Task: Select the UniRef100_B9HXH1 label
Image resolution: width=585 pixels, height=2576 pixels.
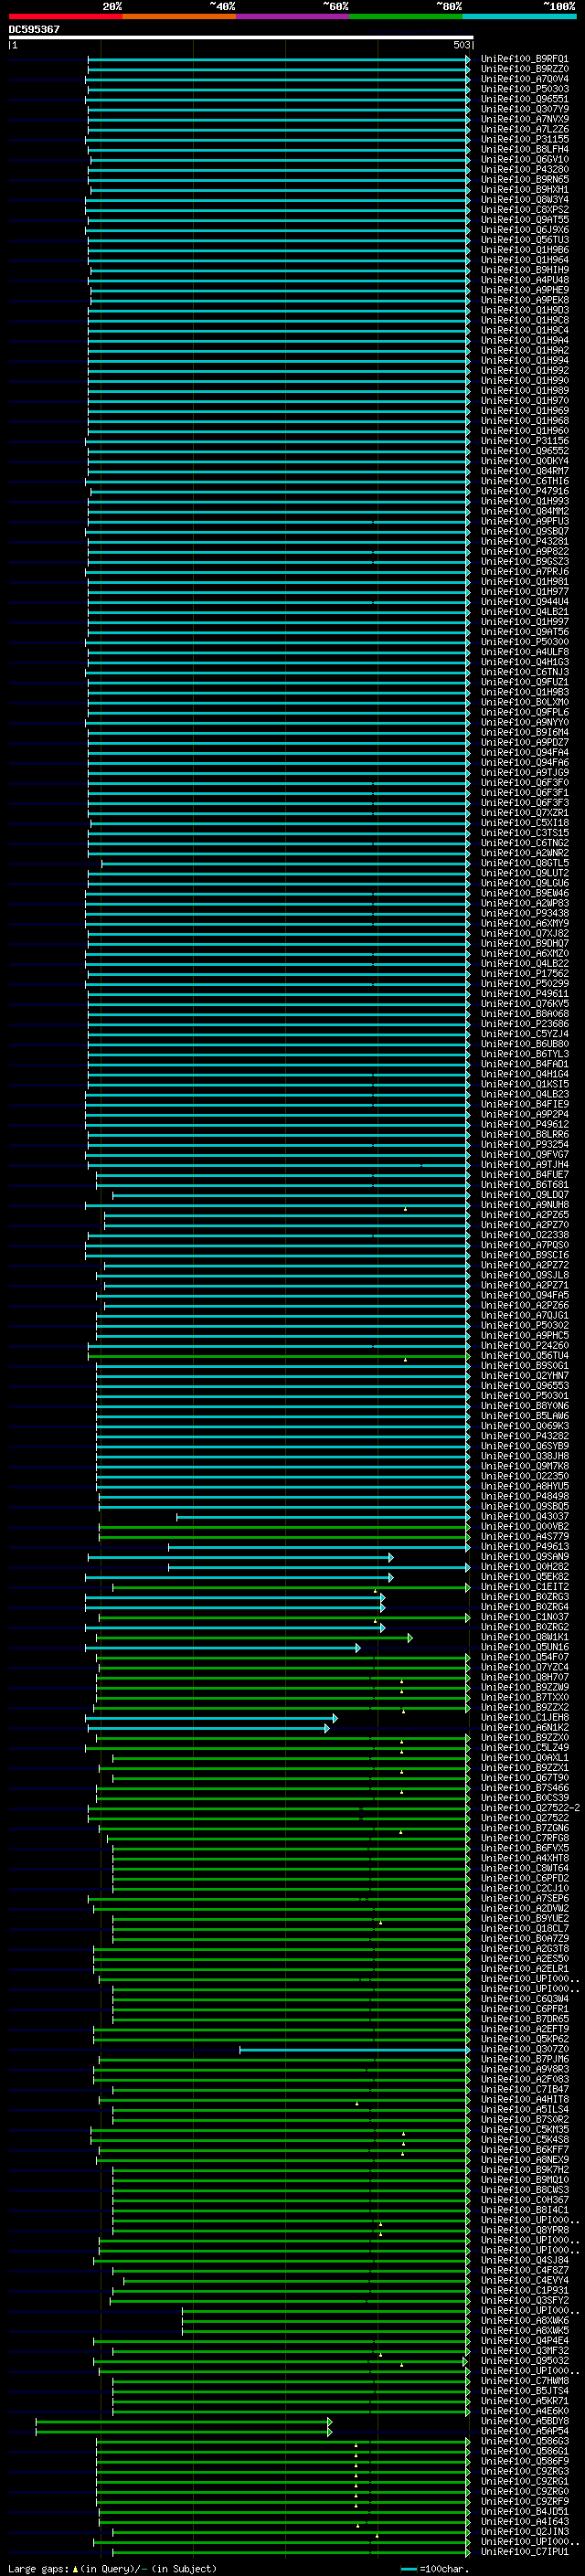Action: 524,189
